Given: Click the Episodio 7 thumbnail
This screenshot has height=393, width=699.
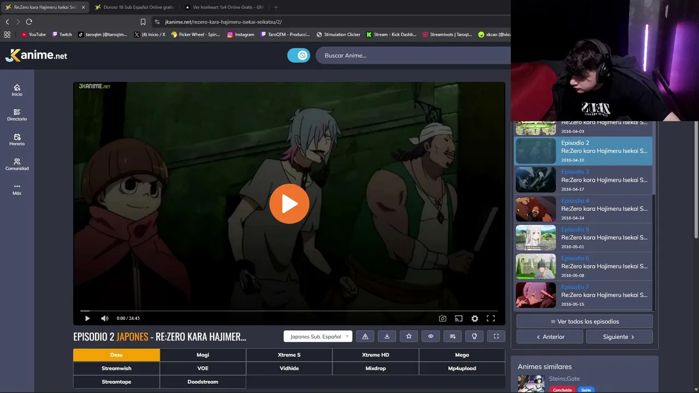Looking at the screenshot, I should pyautogui.click(x=536, y=295).
